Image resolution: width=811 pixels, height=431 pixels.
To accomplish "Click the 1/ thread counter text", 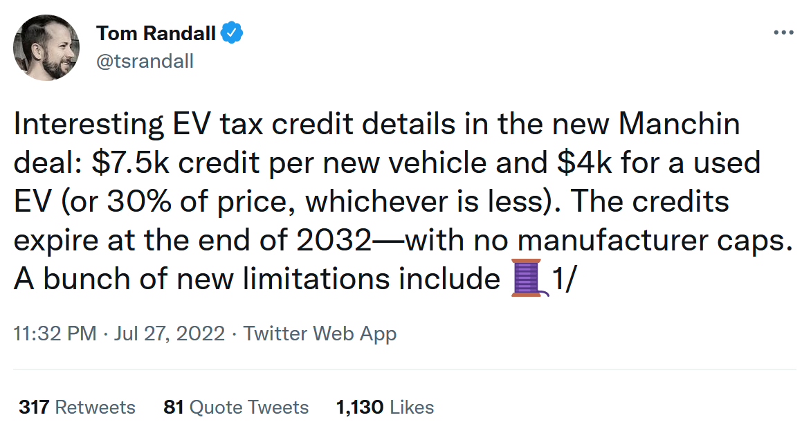I will pyautogui.click(x=562, y=279).
